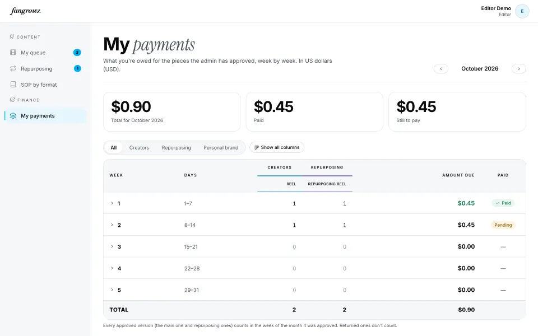Viewport: 538px width, 336px height.
Task: Expand week 4 row chevron
Action: pos(112,268)
